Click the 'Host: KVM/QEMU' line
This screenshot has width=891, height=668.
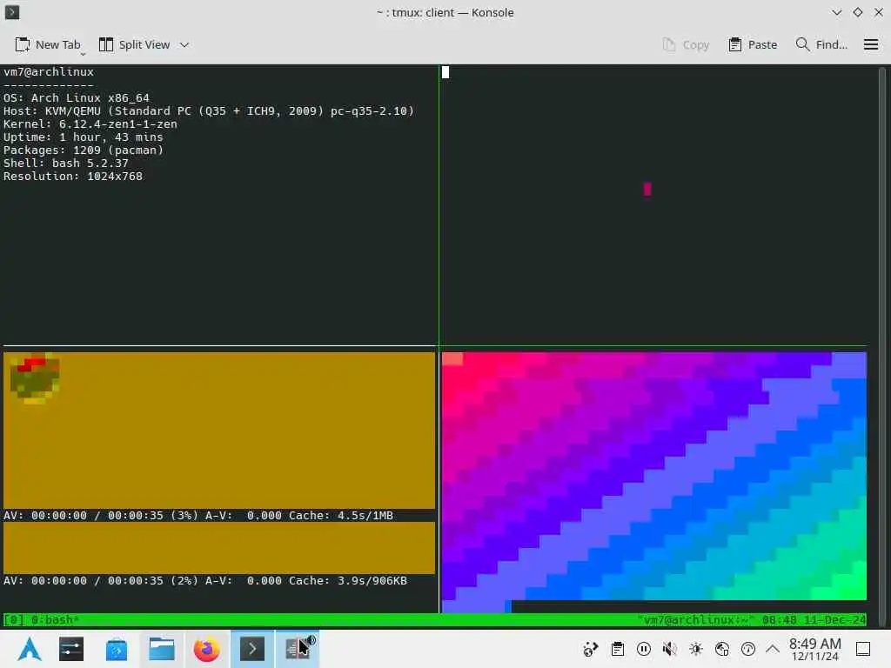pyautogui.click(x=209, y=111)
